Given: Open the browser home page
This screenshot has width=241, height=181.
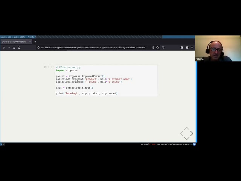Looking at the screenshot, I should pos(19,48).
